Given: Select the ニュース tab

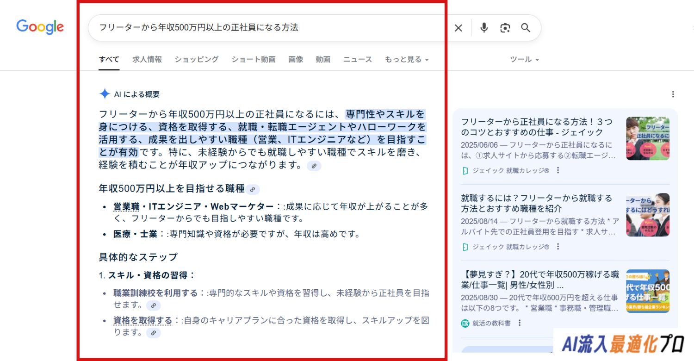Looking at the screenshot, I should pos(357,59).
